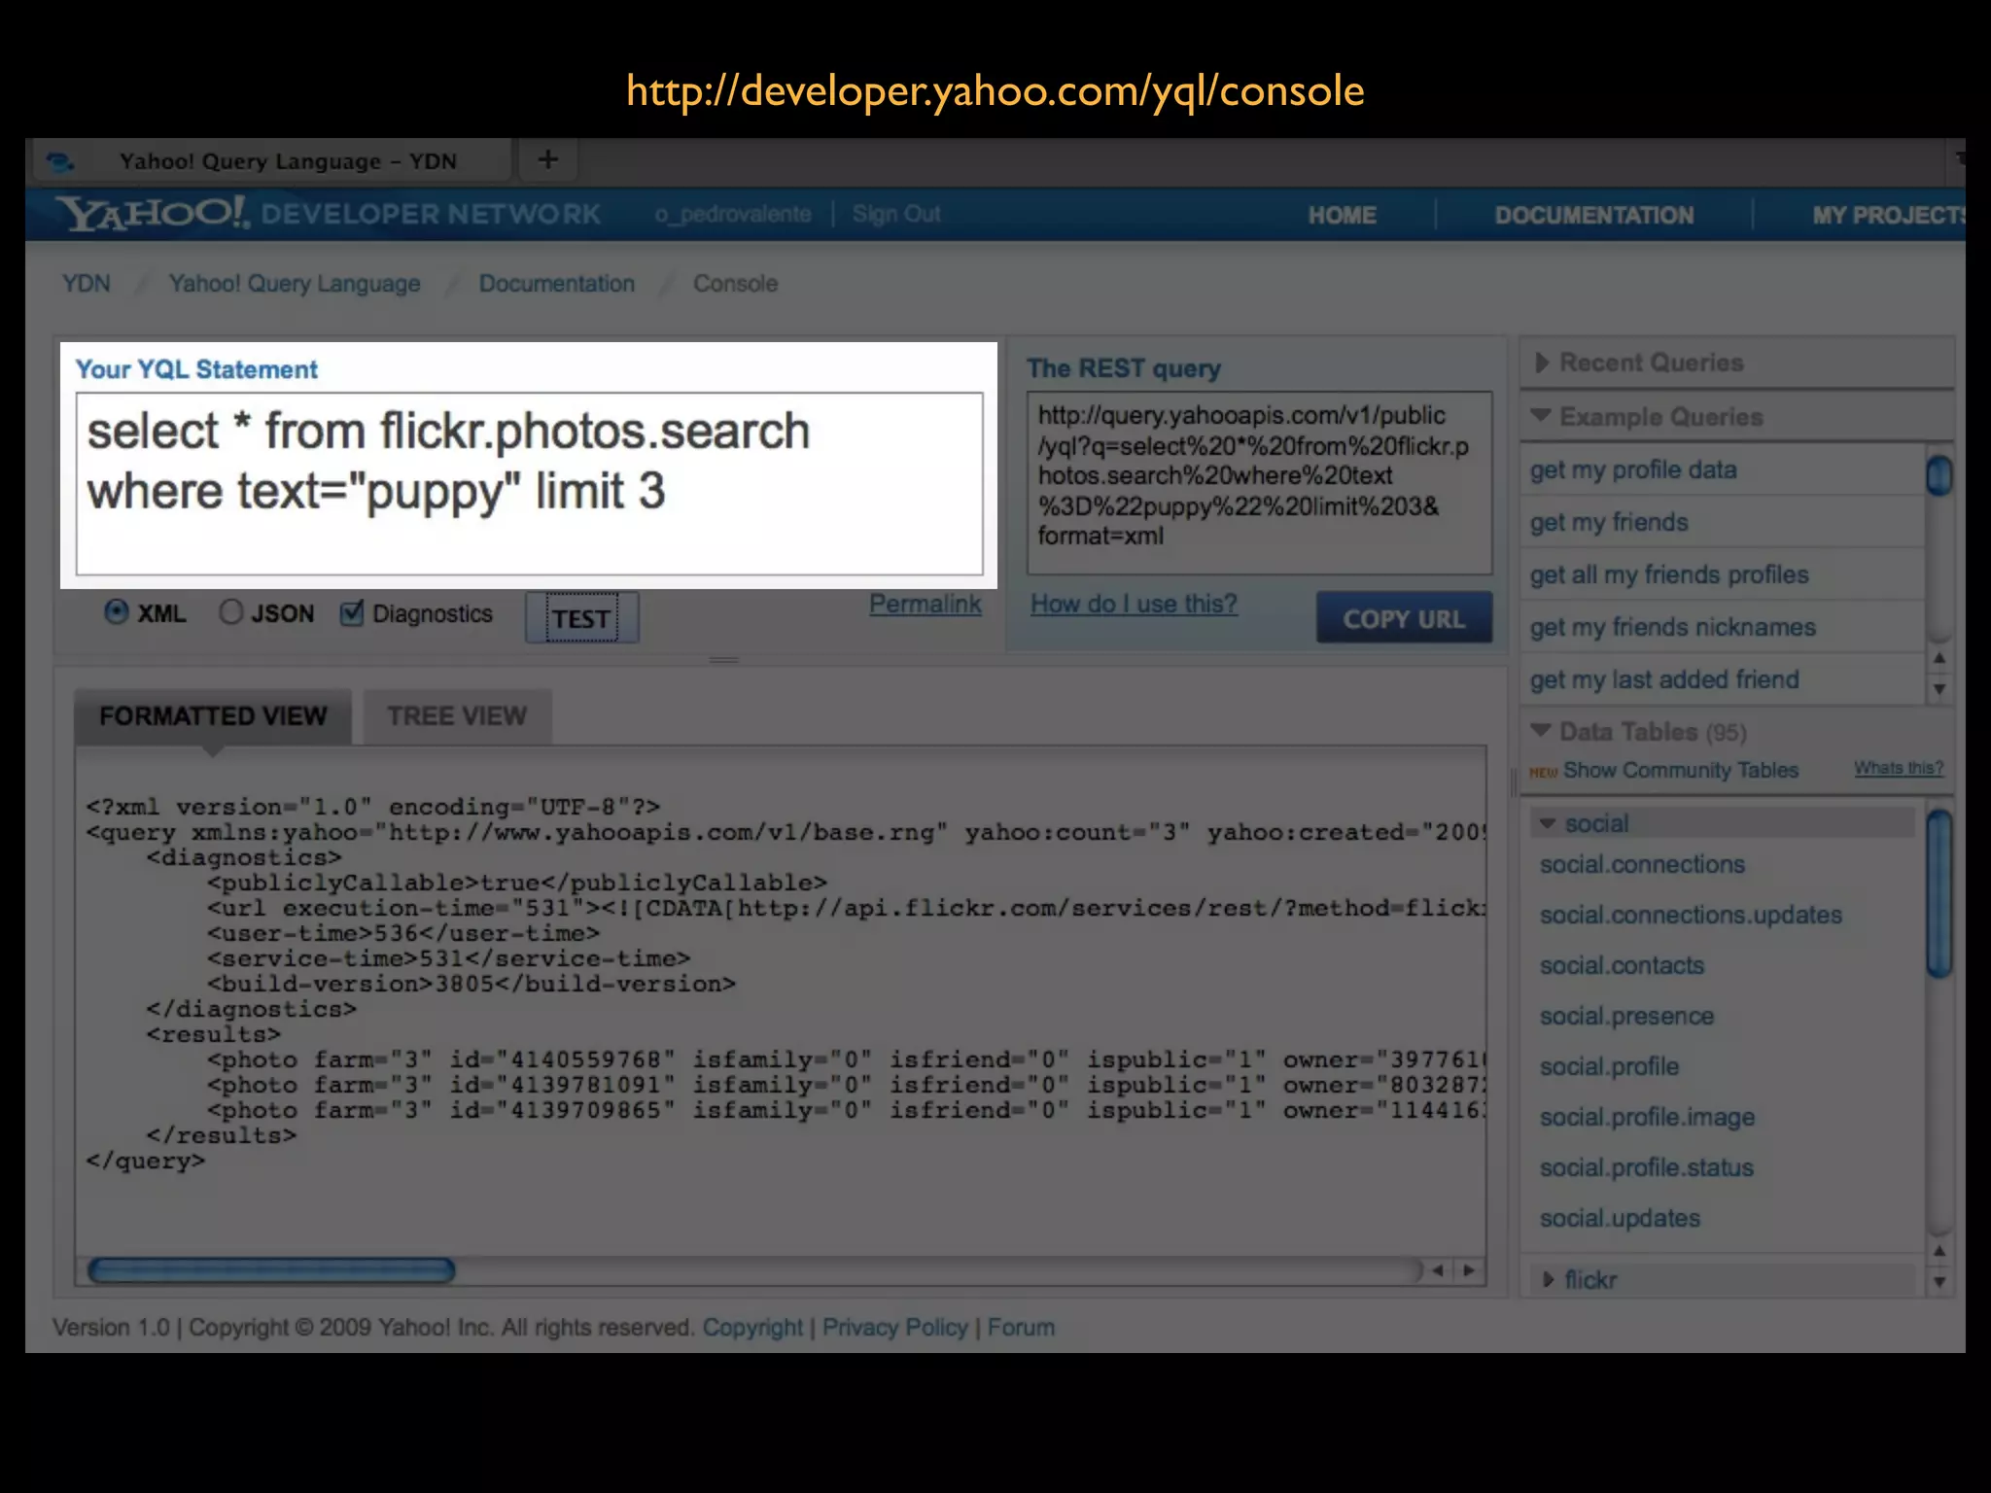Switch to the FORMATTED VIEW tab
The height and width of the screenshot is (1493, 1991).
[213, 716]
